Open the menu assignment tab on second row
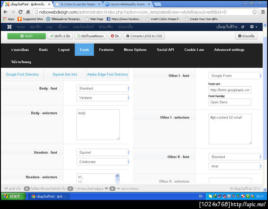This screenshot has height=209, width=268. click(x=21, y=62)
